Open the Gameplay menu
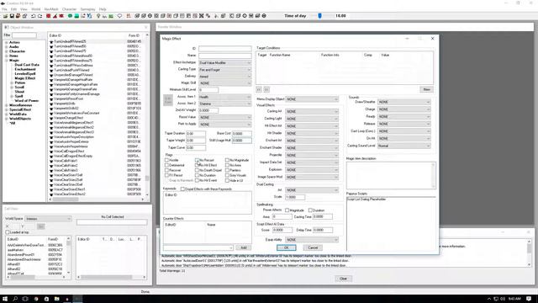Screen dimensions: 538x303 [x=87, y=9]
